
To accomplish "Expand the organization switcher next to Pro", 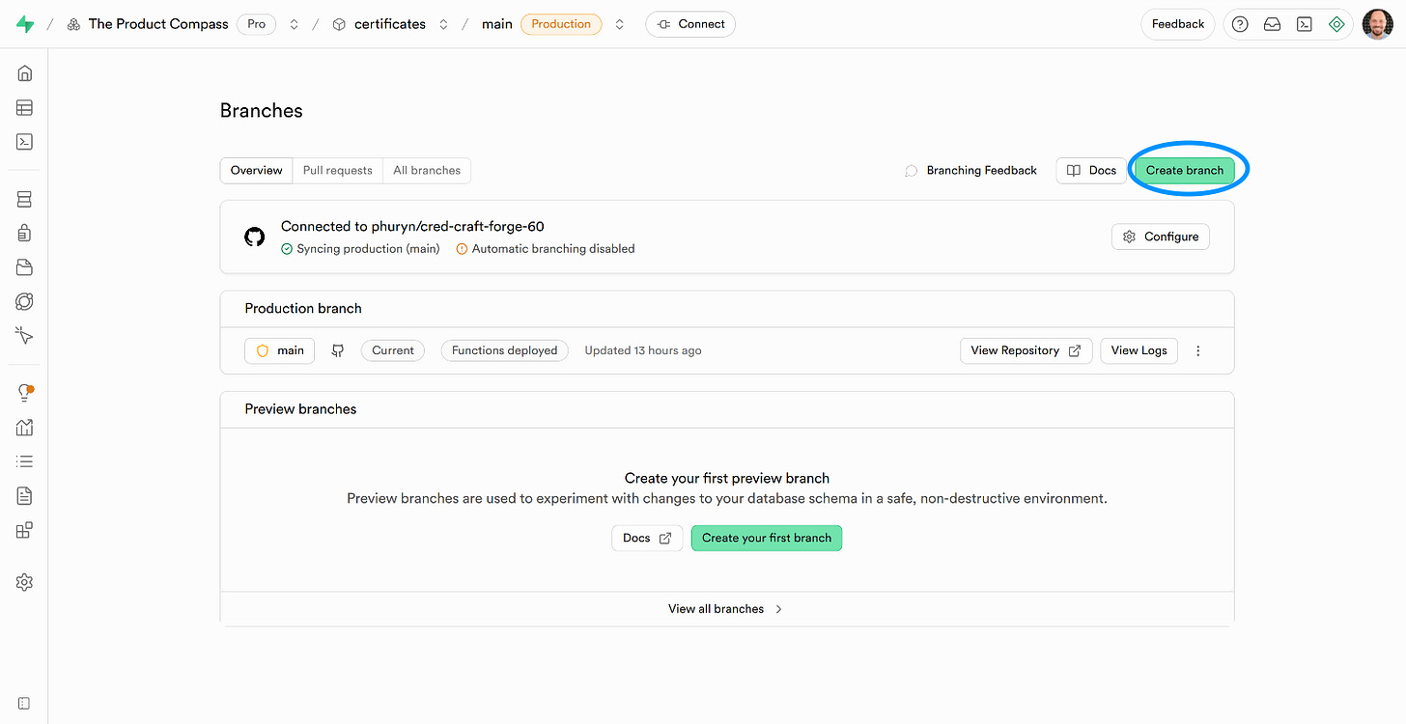I will coord(294,23).
